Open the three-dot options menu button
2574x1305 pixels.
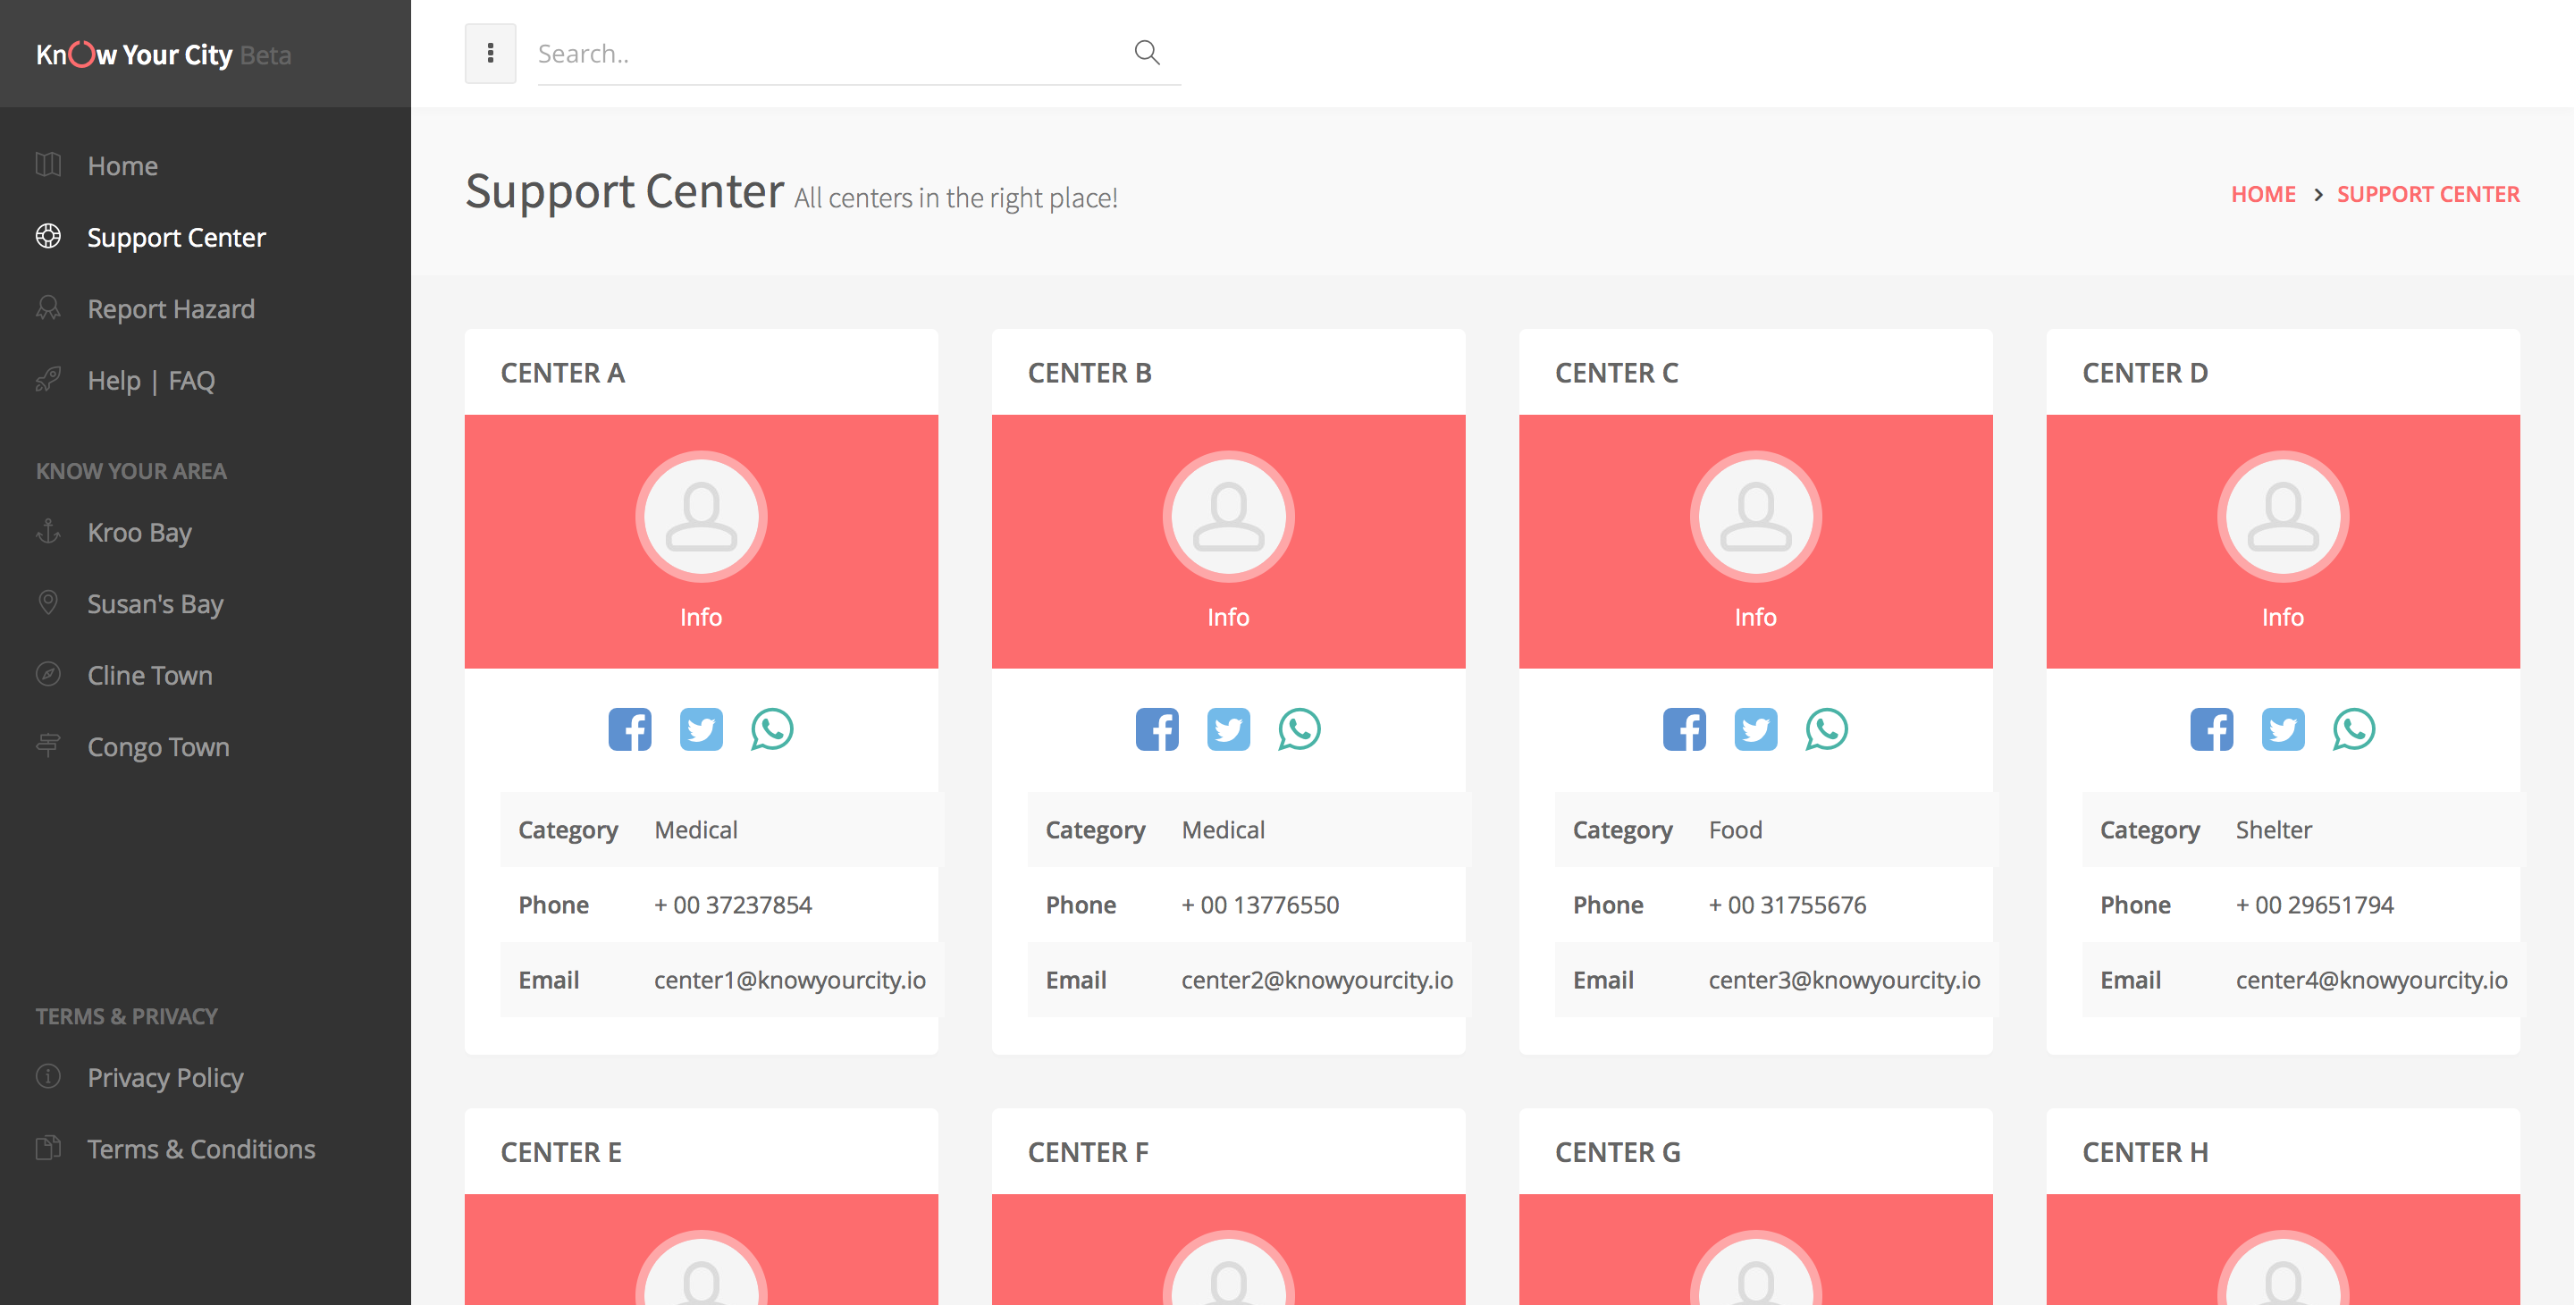[x=491, y=53]
